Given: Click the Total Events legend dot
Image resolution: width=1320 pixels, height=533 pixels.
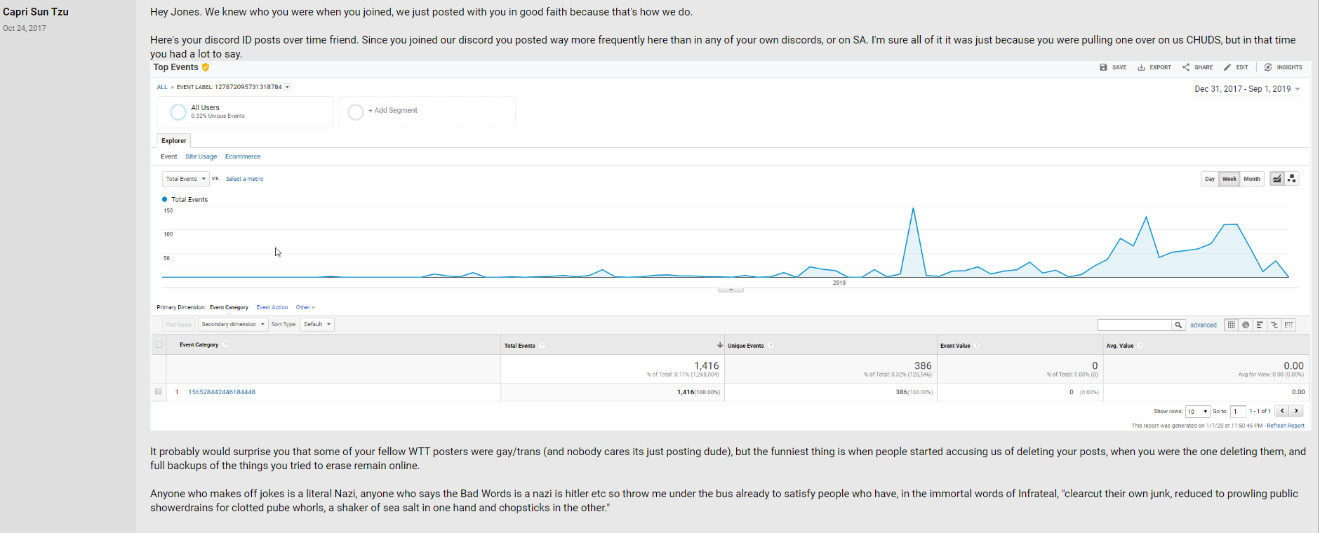Looking at the screenshot, I should pyautogui.click(x=165, y=199).
